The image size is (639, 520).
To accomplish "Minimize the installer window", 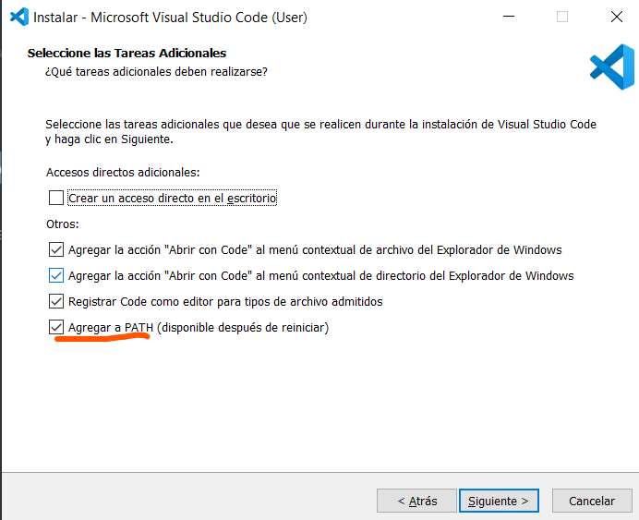I will pyautogui.click(x=509, y=17).
